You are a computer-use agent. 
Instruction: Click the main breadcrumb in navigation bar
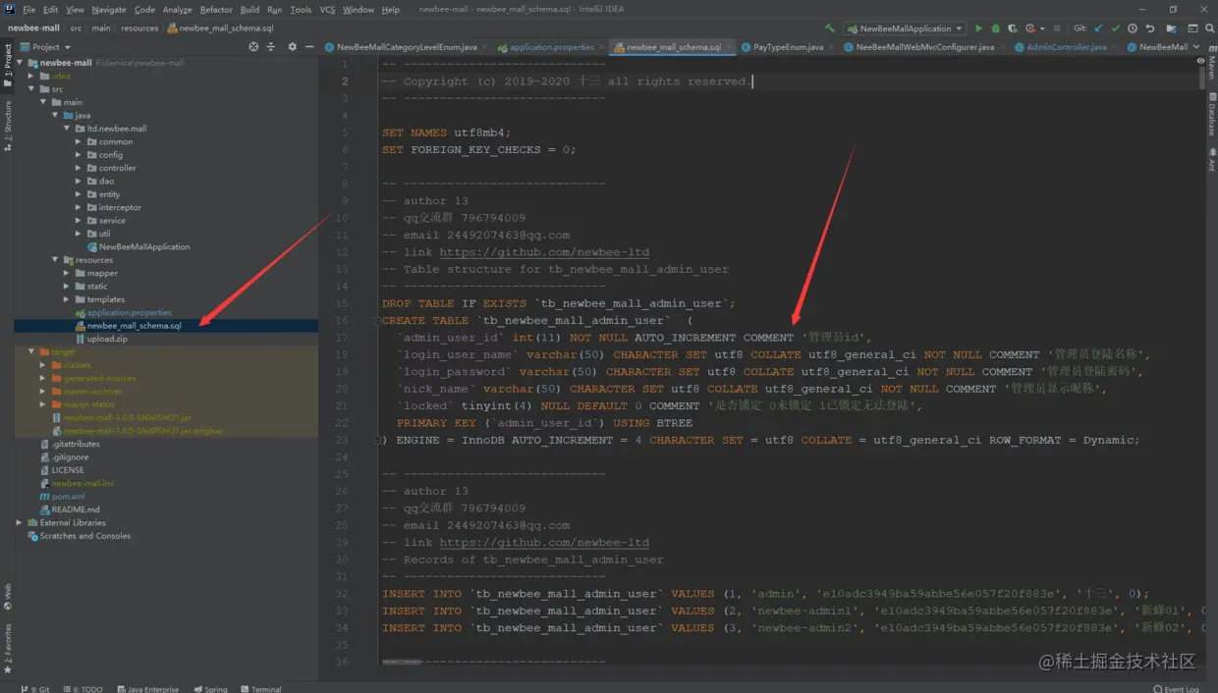coord(102,28)
